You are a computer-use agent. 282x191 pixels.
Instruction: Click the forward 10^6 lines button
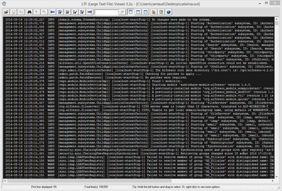point(82,12)
